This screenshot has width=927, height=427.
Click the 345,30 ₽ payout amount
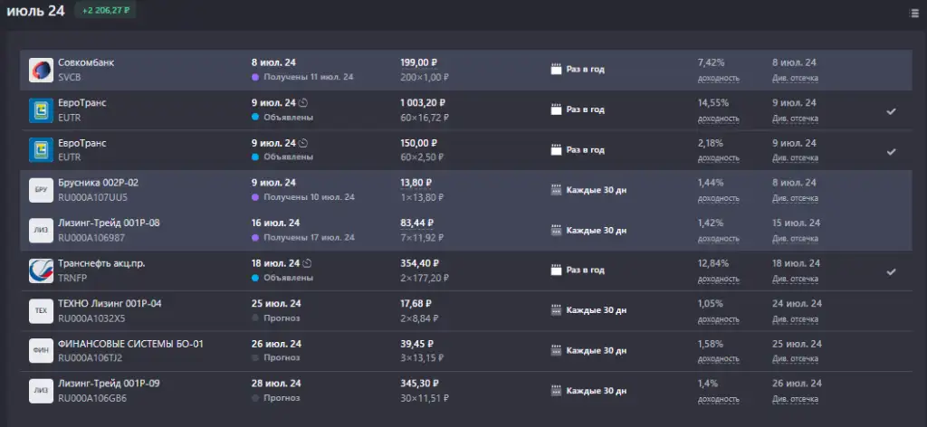coord(418,384)
